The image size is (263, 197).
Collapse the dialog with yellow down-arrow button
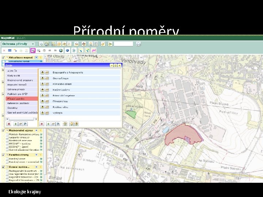pyautogui.click(x=111, y=65)
